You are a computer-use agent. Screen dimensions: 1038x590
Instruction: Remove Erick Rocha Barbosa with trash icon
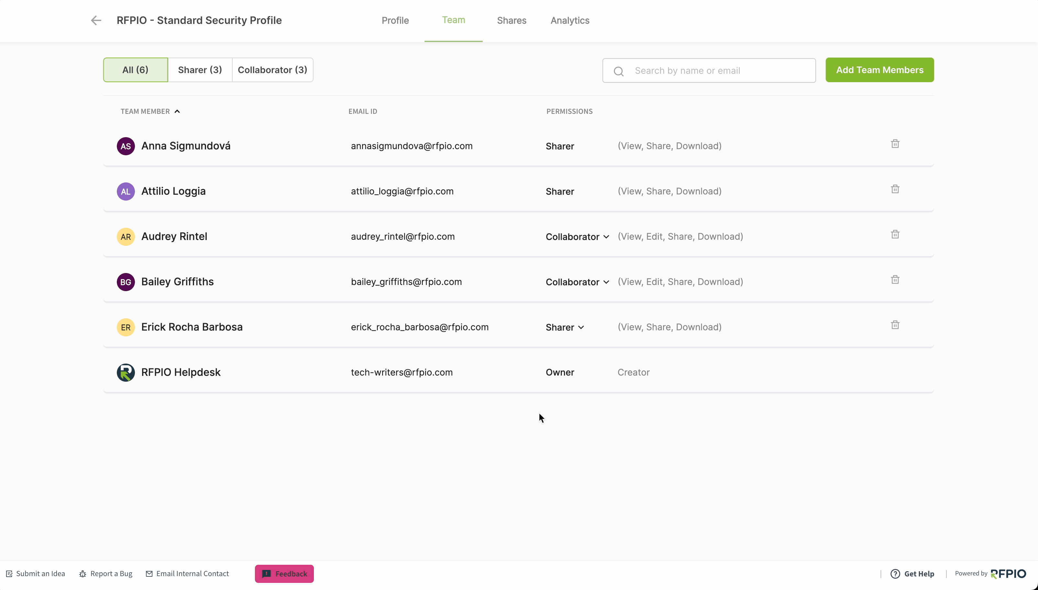coord(895,325)
